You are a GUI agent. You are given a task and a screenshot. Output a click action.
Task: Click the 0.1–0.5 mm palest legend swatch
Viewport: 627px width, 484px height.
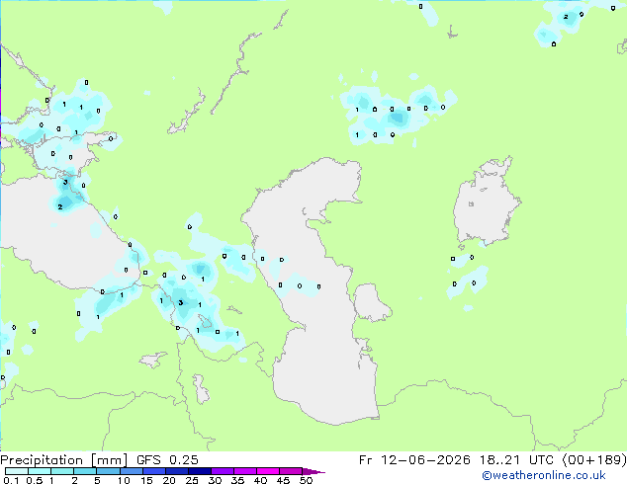click(x=17, y=471)
